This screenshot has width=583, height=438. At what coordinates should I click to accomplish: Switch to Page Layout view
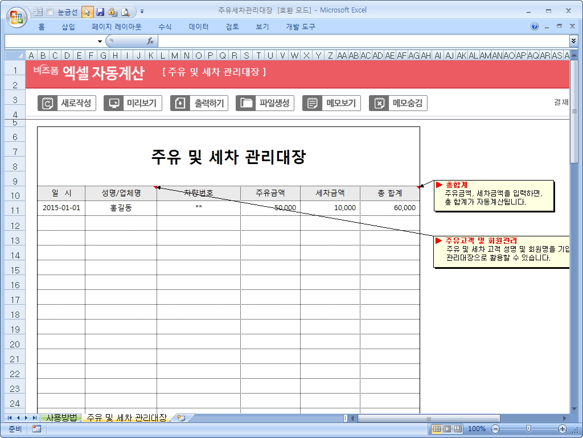(447, 429)
